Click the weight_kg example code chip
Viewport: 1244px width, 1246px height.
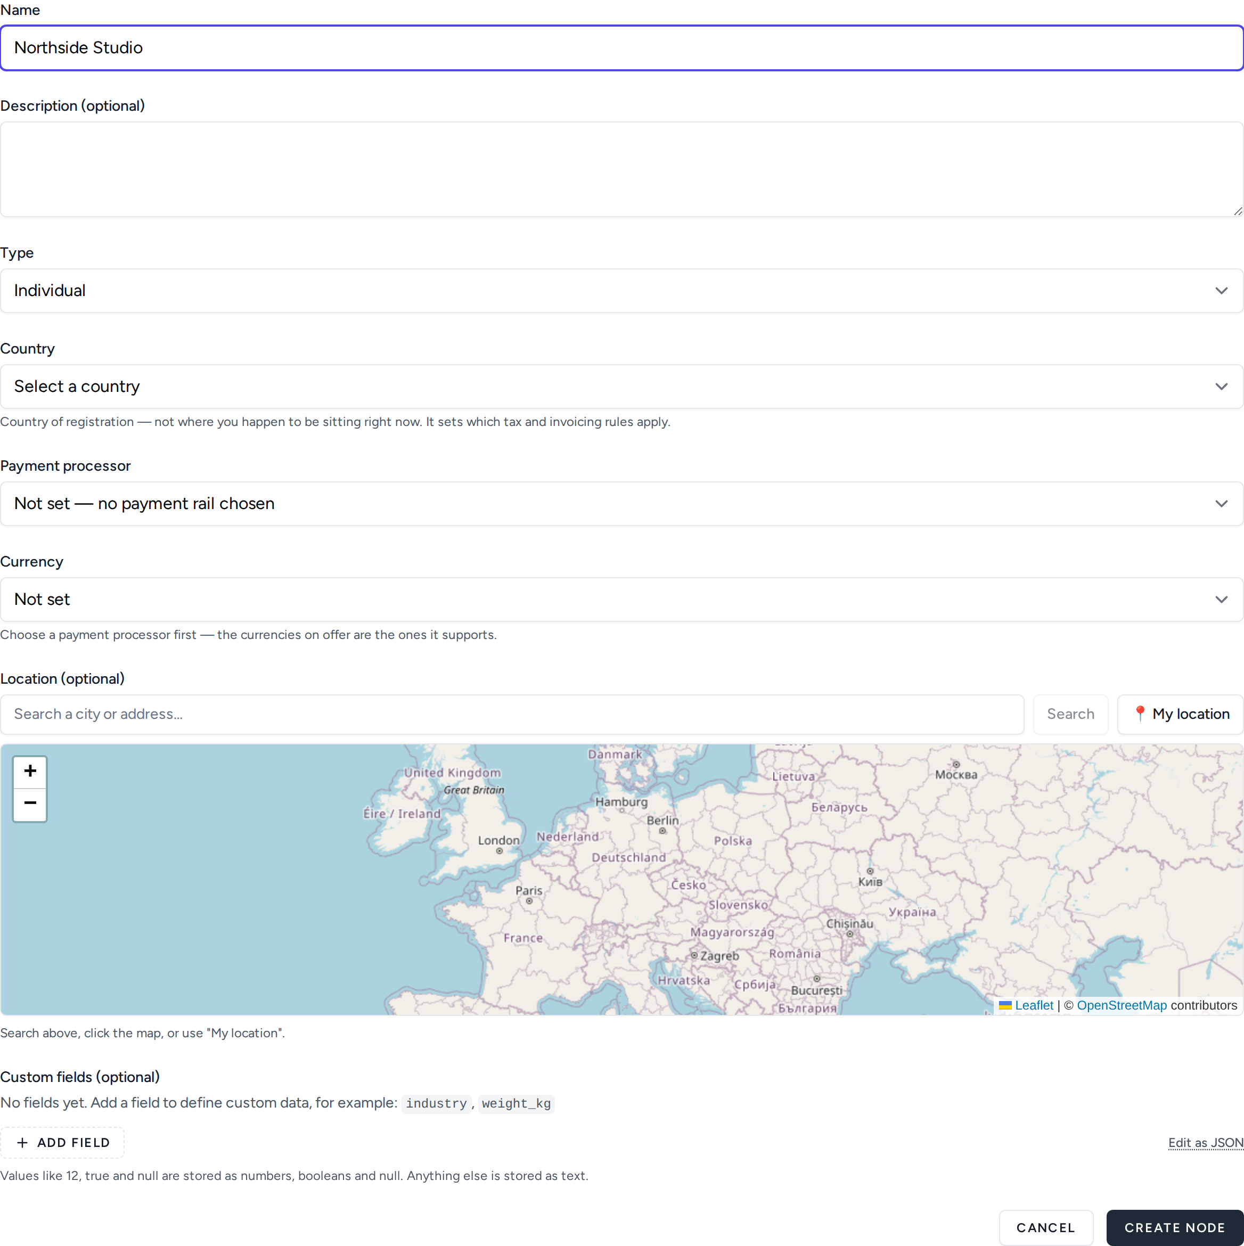coord(516,1103)
